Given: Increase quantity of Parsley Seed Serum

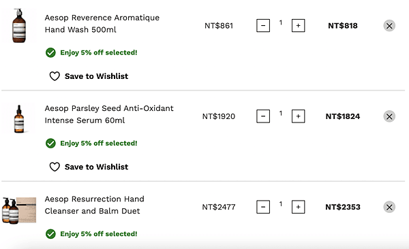Looking at the screenshot, I should pos(298,116).
